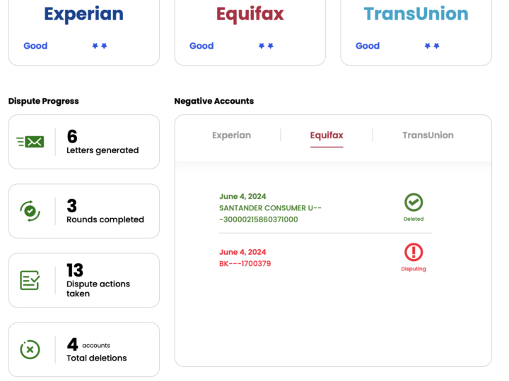This screenshot has width=509, height=381.
Task: Click the dispute actions checklist icon
Action: (30, 280)
